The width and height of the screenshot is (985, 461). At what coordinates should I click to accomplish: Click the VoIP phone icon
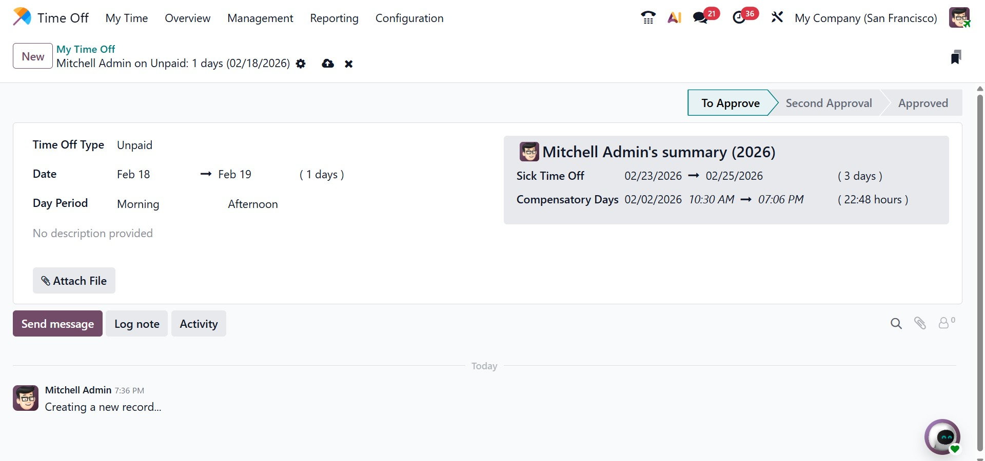[x=648, y=18]
